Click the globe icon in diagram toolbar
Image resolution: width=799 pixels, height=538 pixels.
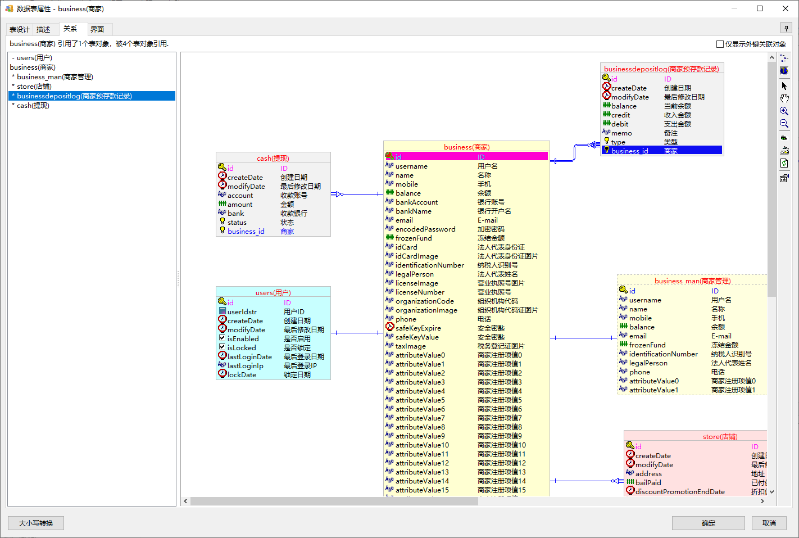click(784, 71)
